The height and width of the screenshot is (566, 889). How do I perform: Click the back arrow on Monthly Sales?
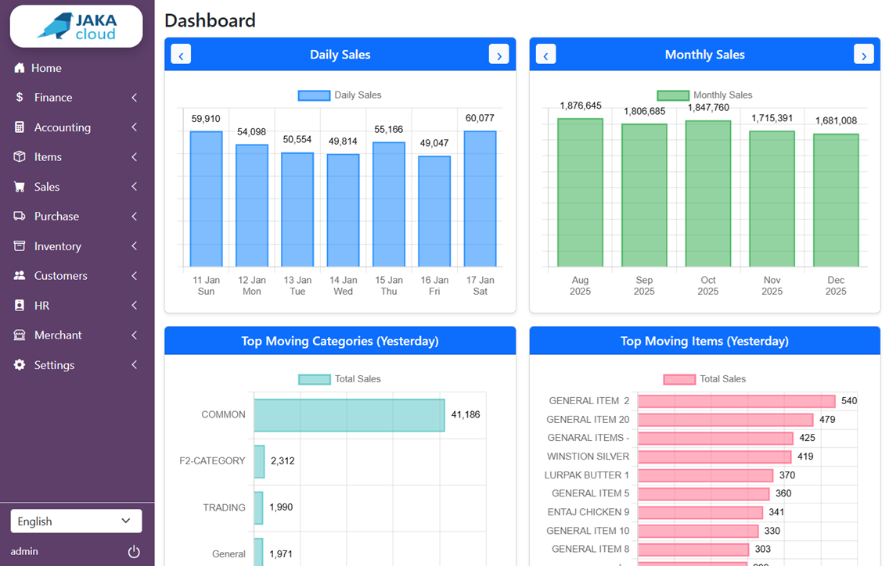[545, 54]
